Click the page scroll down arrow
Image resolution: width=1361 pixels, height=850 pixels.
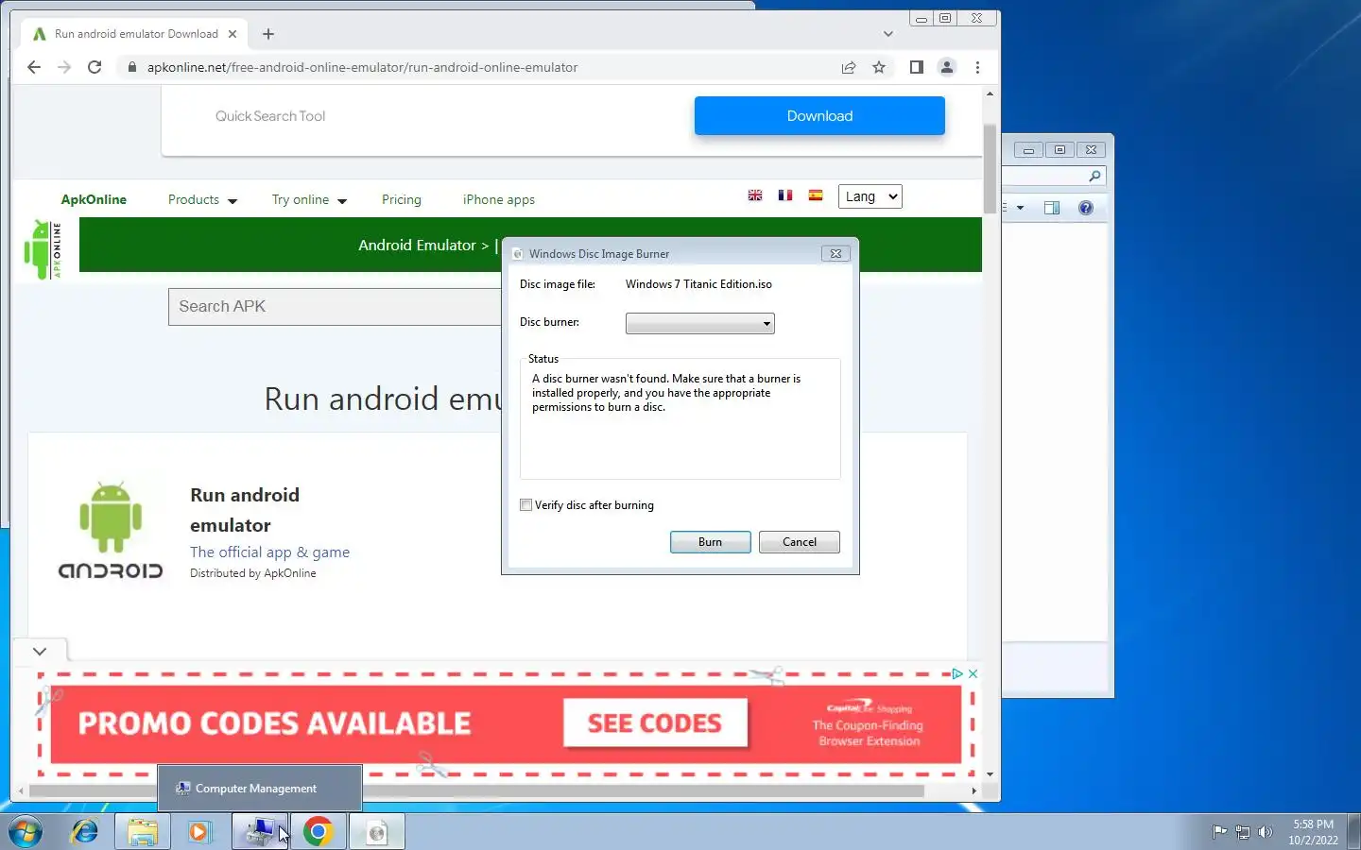point(990,774)
